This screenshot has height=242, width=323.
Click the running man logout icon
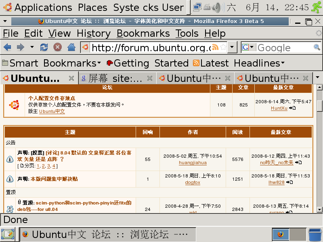click(x=316, y=7)
